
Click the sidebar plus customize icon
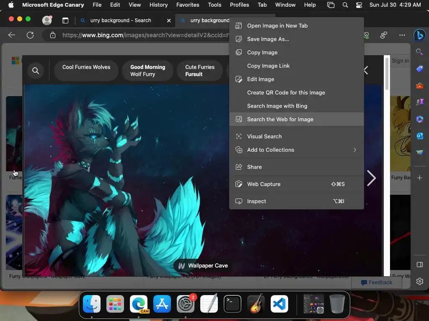coord(419,178)
